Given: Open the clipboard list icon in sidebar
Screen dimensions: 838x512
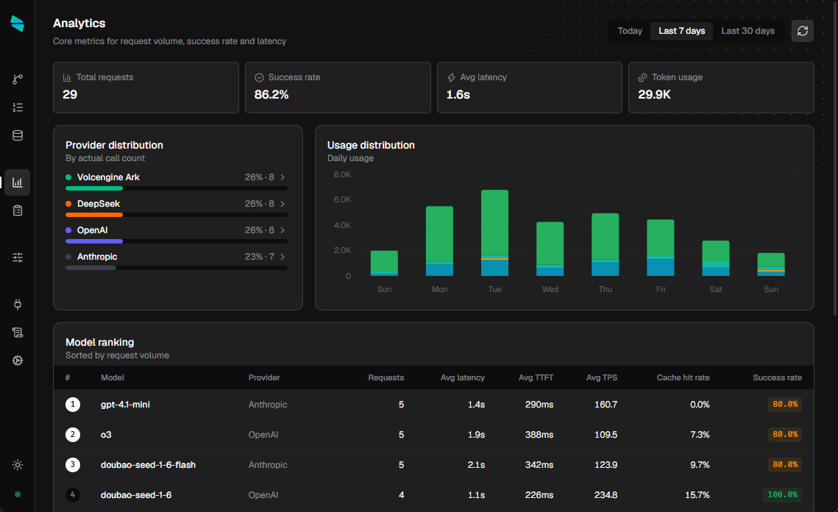Looking at the screenshot, I should 18,210.
